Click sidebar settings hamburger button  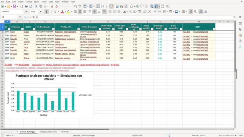(240, 17)
